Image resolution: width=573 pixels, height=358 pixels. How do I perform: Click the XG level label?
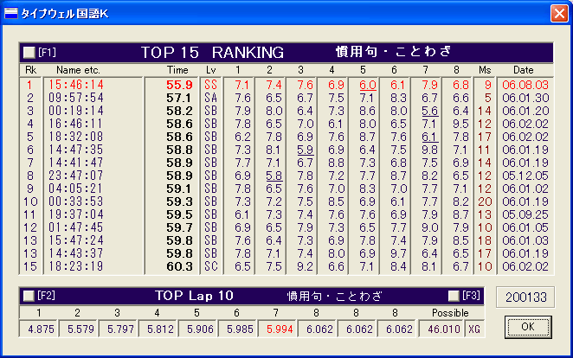coord(474,329)
